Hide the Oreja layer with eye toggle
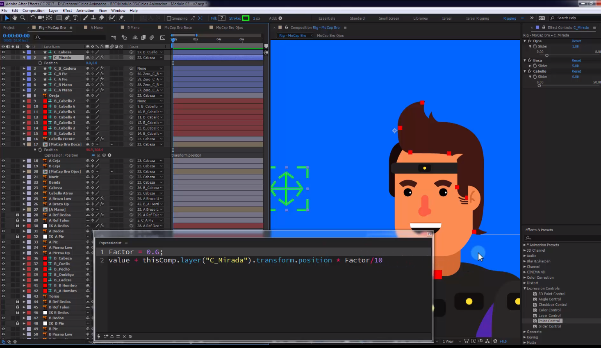Screen dimensions: 601x348 [3, 96]
